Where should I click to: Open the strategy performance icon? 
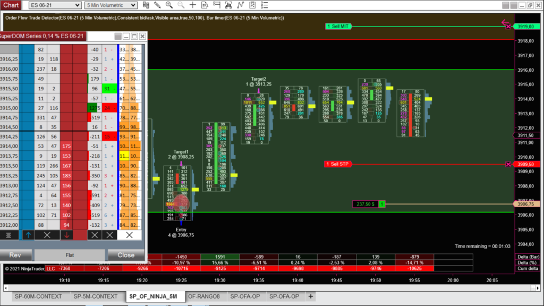click(x=252, y=5)
